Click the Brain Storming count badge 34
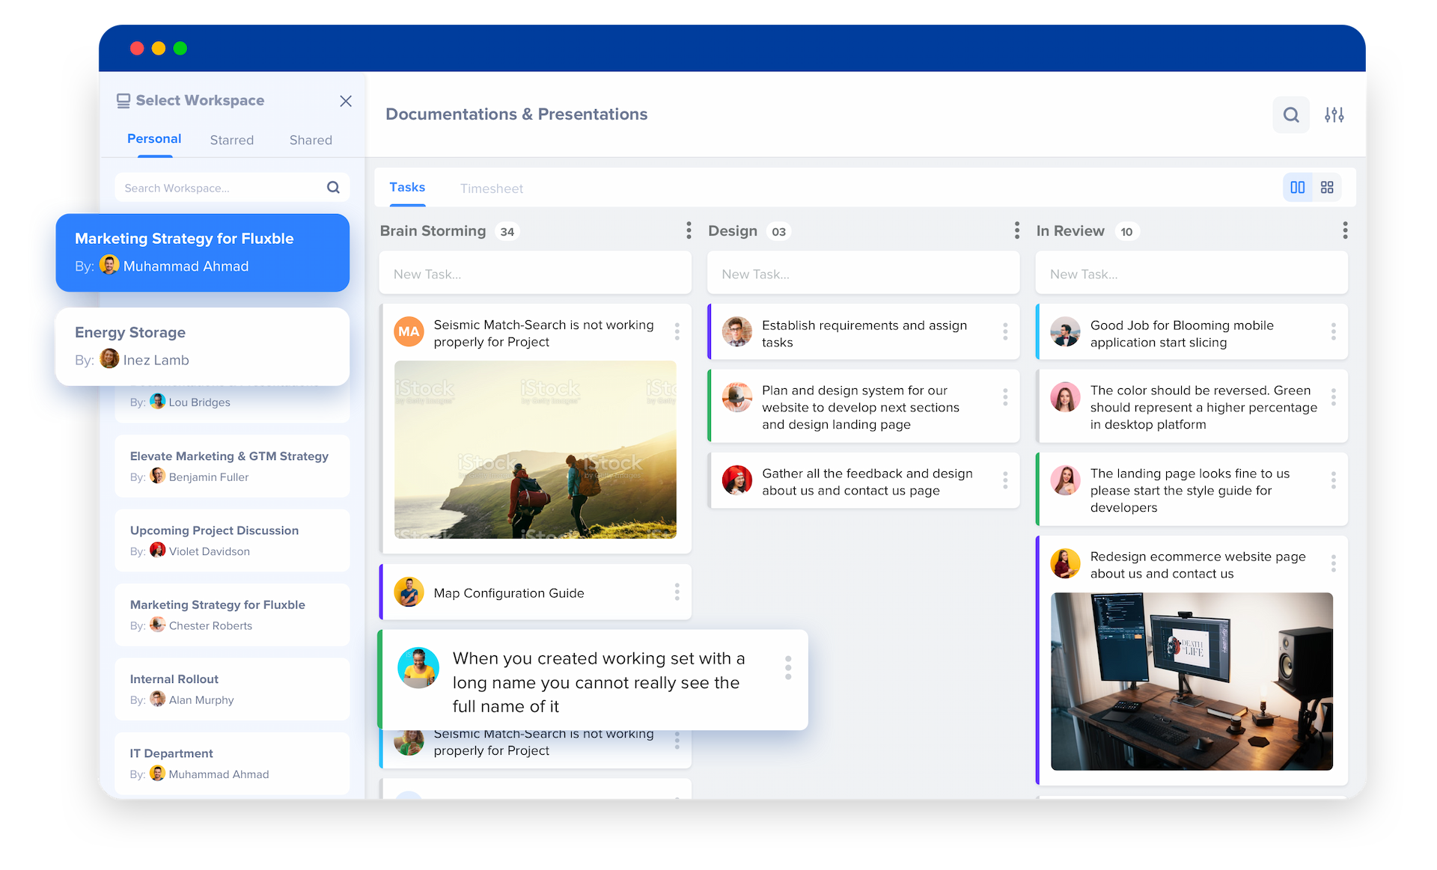This screenshot has height=870, width=1437. [x=507, y=231]
